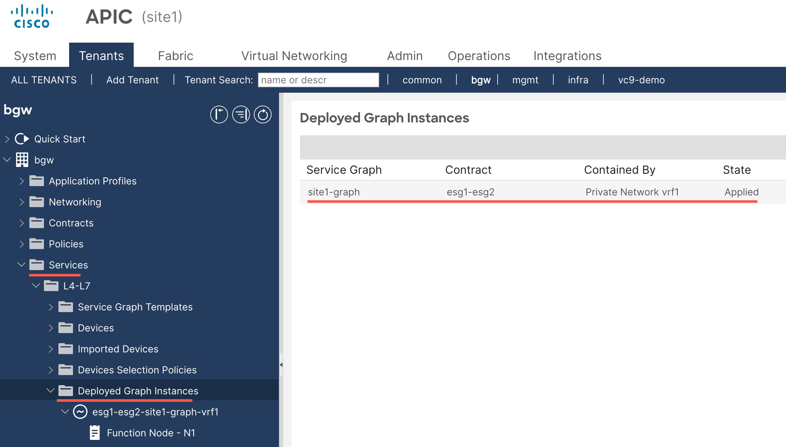This screenshot has height=447, width=786.
Task: Expand Devices Selection Policies chevron
Action: tap(51, 370)
